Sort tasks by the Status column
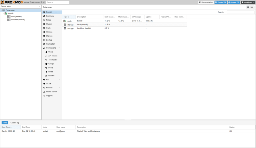256x148 pixels. pos(241,127)
